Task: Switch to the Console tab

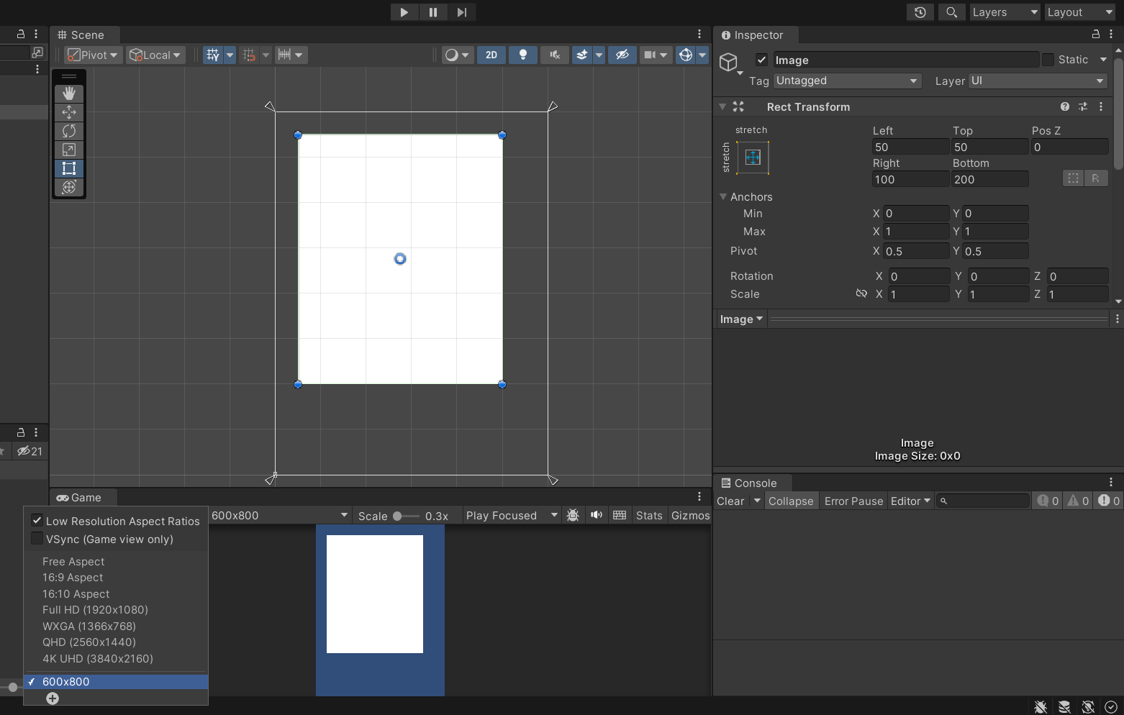Action: 754,483
